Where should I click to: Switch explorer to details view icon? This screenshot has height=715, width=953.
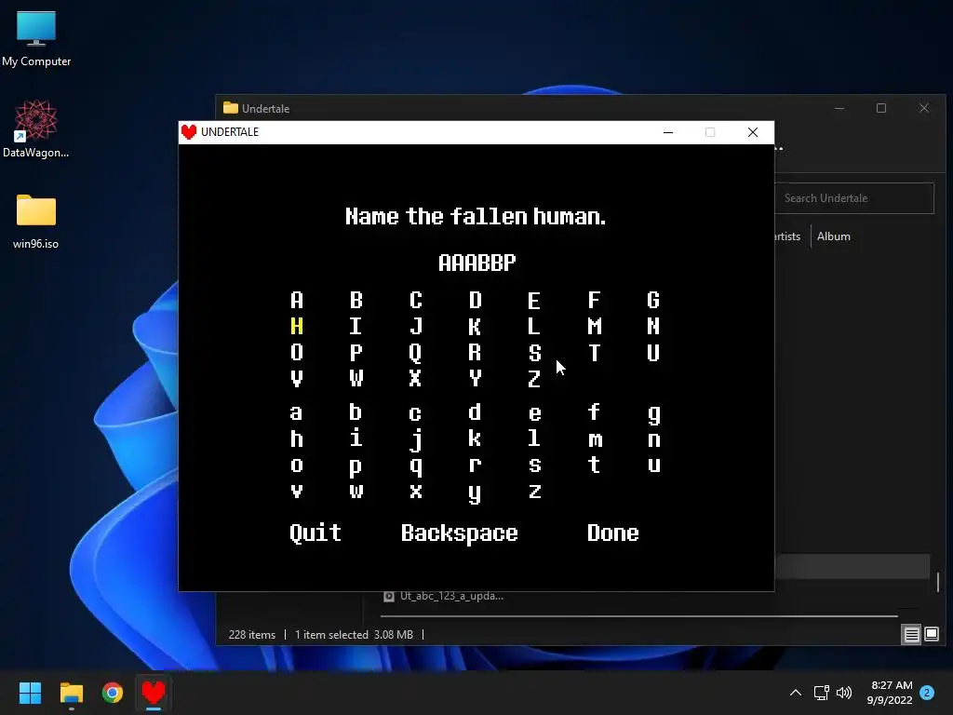click(912, 635)
